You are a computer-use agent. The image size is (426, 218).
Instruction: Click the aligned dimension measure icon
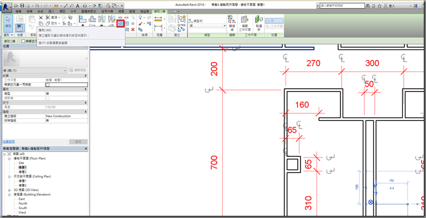[x=158, y=19]
